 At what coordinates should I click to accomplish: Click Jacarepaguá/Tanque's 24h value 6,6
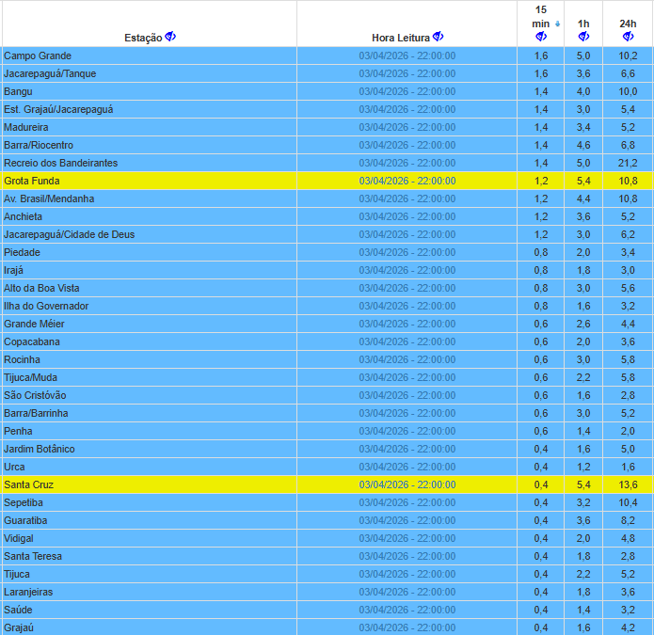[x=628, y=73]
